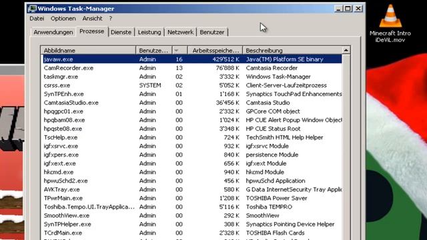Viewport: 427px width, 240px height.
Task: Sort by Abbildname column header
Action: click(x=88, y=51)
